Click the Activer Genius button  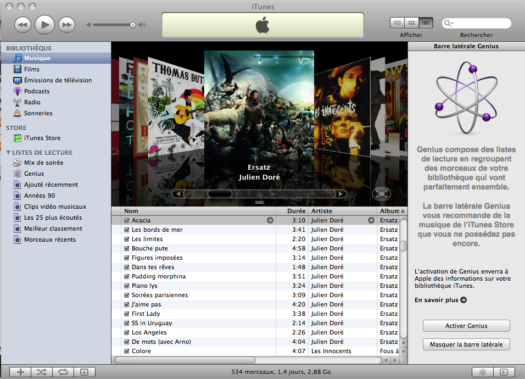coord(466,326)
